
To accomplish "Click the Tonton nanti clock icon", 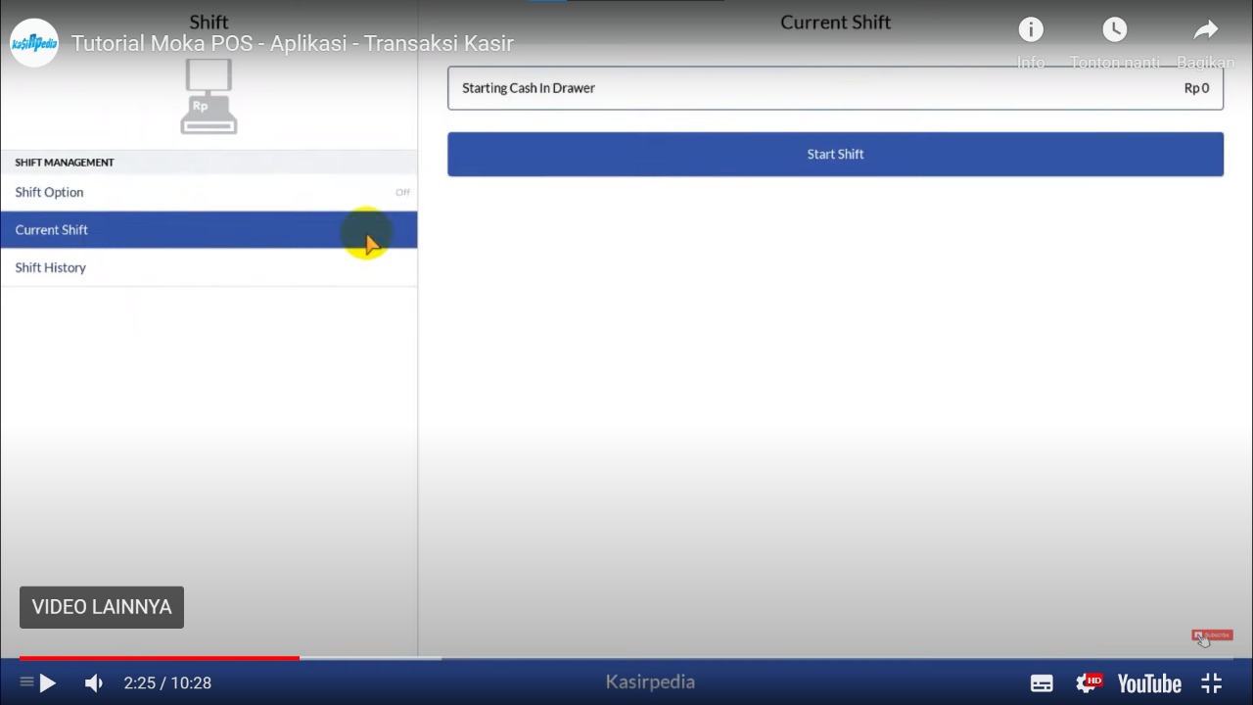I will 1114,29.
